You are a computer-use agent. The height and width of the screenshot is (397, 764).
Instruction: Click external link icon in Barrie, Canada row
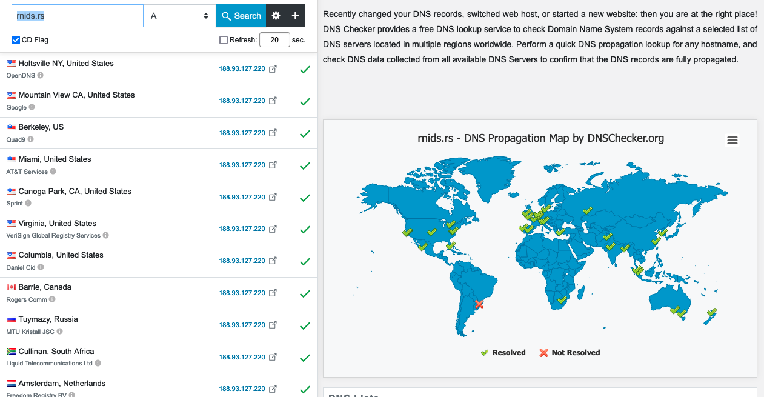[x=273, y=293]
